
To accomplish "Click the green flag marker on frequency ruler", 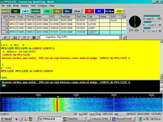I will [58, 97].
